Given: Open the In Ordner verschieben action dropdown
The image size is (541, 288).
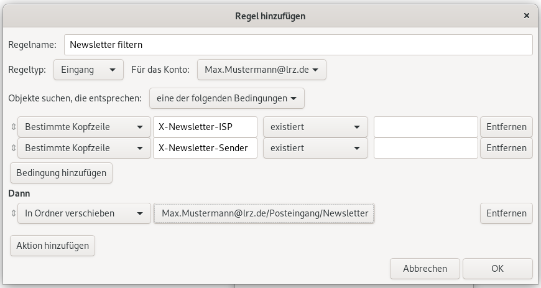Looking at the screenshot, I should coord(84,213).
